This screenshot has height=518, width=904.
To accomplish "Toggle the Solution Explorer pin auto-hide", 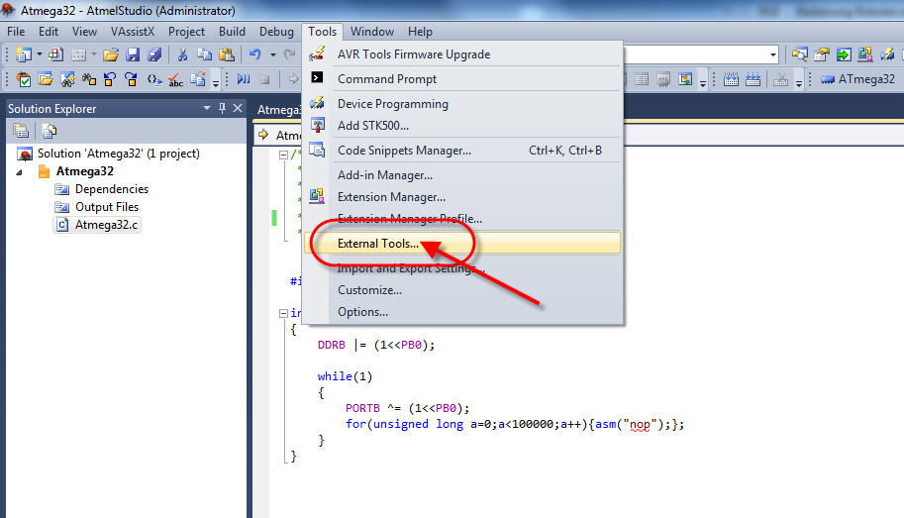I will pyautogui.click(x=222, y=108).
